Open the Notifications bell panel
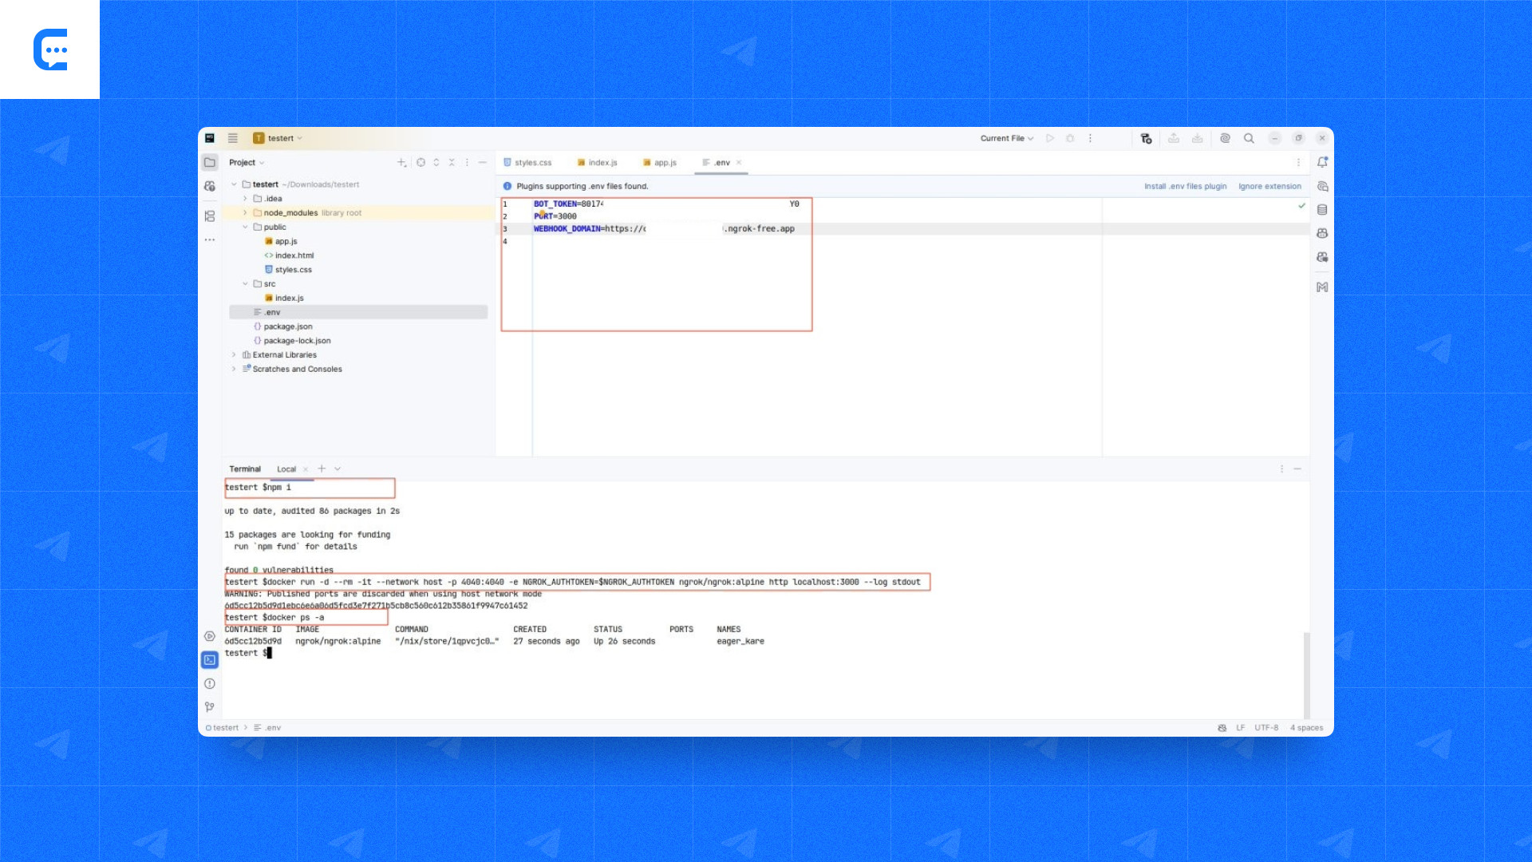The height and width of the screenshot is (862, 1532). [x=1322, y=162]
